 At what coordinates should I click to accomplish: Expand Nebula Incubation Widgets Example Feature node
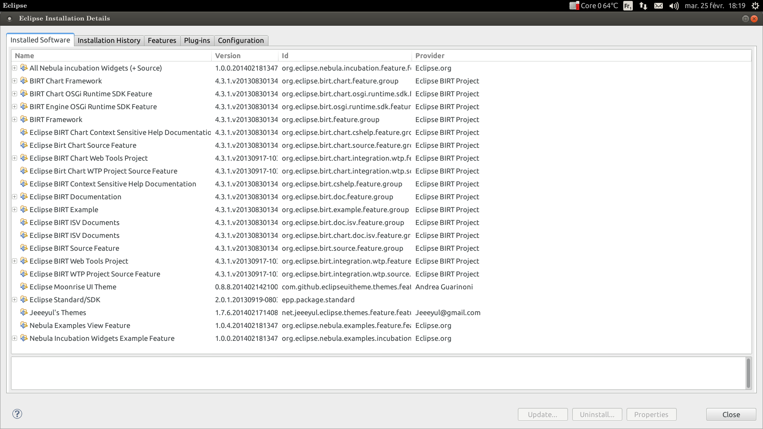[15, 338]
